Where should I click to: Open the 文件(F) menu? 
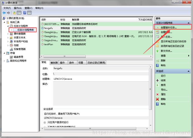(x=7, y=8)
